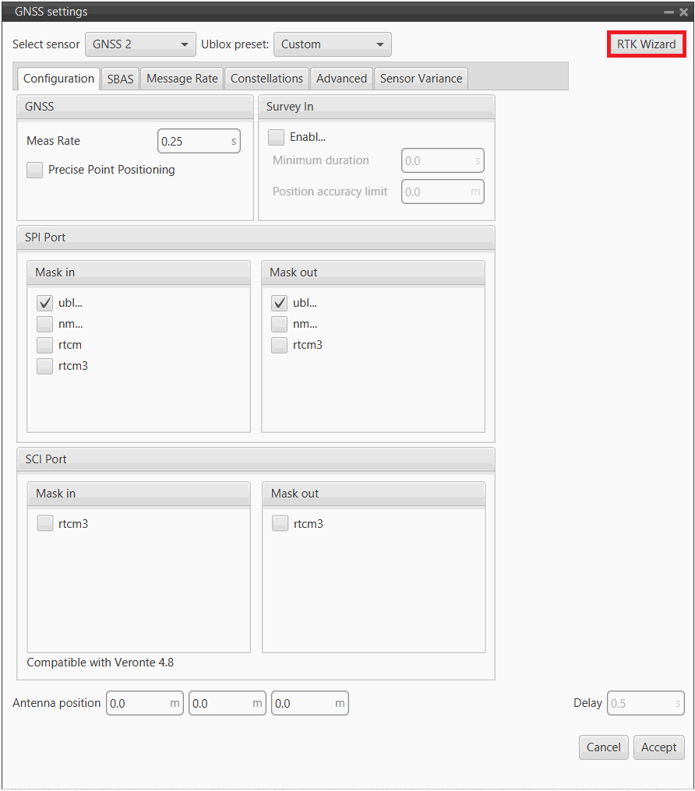Click the Cancel button
The image size is (695, 791).
(603, 747)
